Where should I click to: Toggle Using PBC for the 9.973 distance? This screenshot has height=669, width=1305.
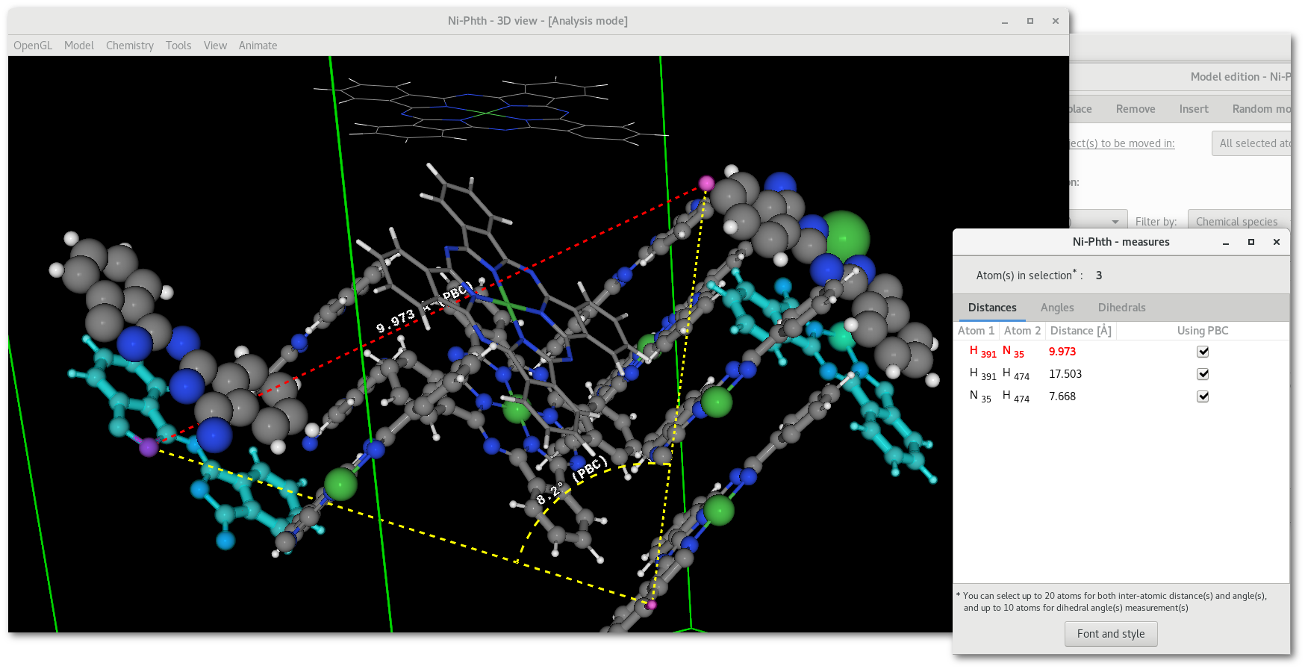1203,352
